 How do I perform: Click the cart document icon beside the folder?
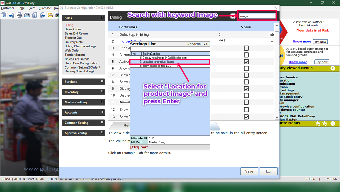(42, 15)
